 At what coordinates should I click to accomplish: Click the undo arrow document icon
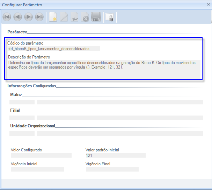click(x=74, y=17)
